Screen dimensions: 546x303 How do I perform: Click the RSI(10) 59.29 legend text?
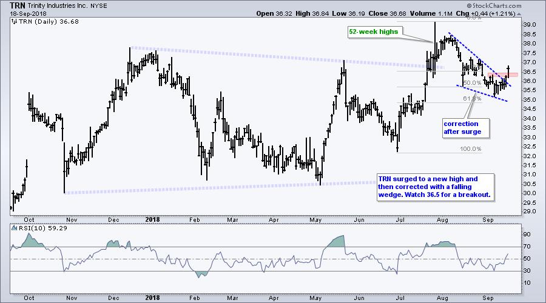pos(43,228)
